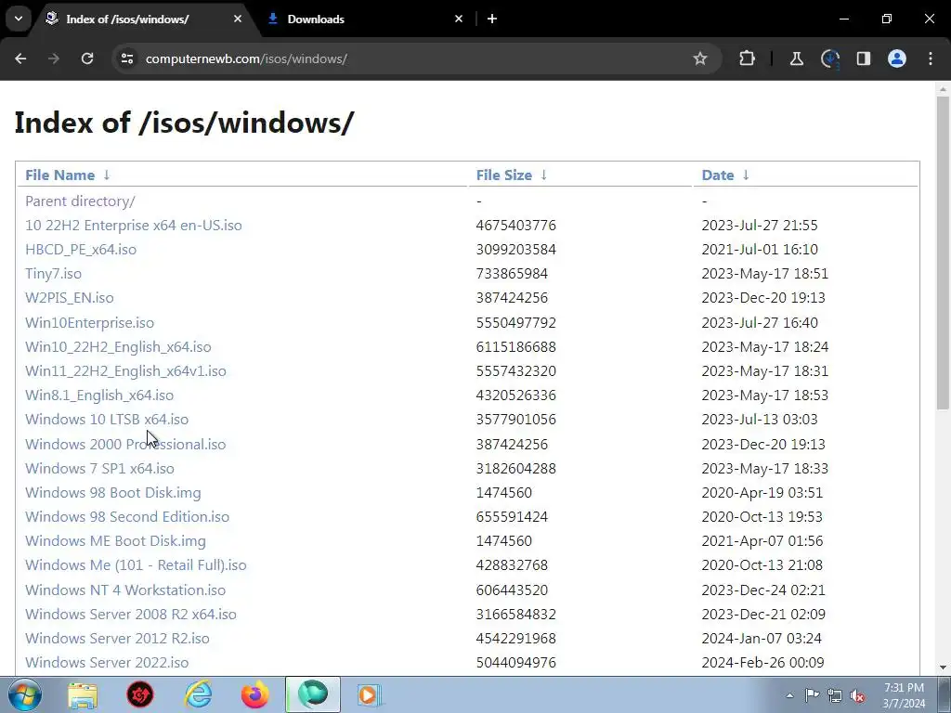Click Win8.1_English_x64.iso link
This screenshot has width=951, height=713.
pyautogui.click(x=99, y=395)
